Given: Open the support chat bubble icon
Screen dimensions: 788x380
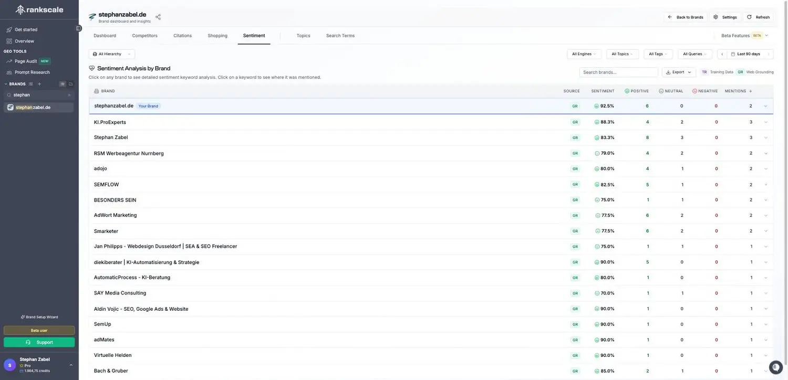Looking at the screenshot, I should (x=775, y=367).
